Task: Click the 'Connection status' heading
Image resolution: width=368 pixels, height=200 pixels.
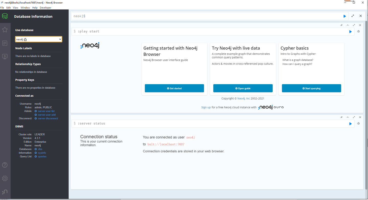Action: tap(99, 137)
